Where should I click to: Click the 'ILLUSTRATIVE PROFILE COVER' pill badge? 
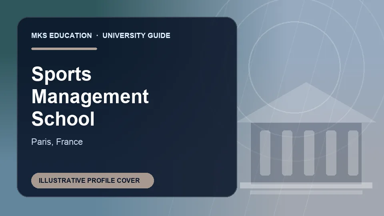pos(92,180)
